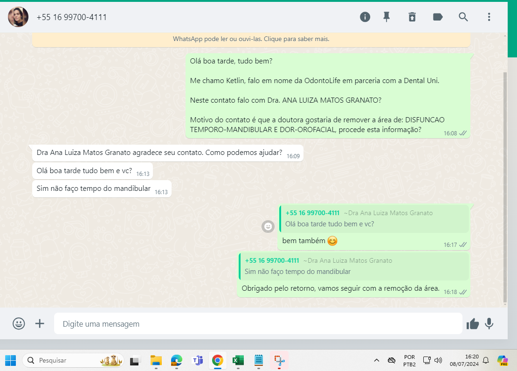
Task: Switch POR PTB2 keyboard language
Action: (409, 361)
